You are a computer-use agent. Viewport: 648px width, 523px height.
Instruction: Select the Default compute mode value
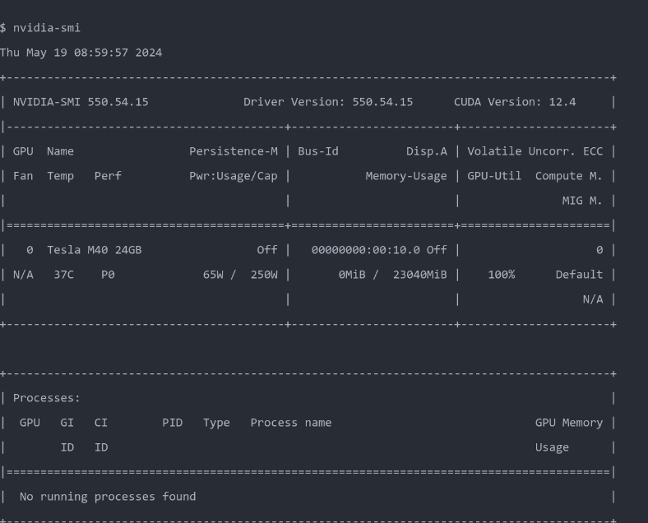pos(579,275)
